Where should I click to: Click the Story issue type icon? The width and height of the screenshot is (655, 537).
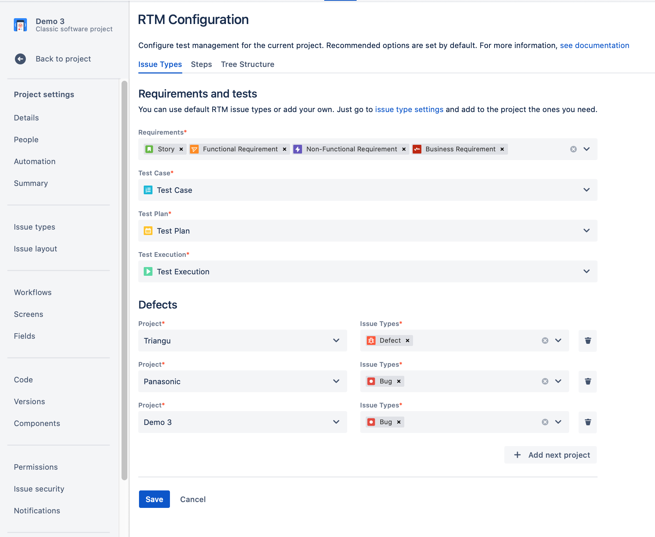click(x=150, y=149)
